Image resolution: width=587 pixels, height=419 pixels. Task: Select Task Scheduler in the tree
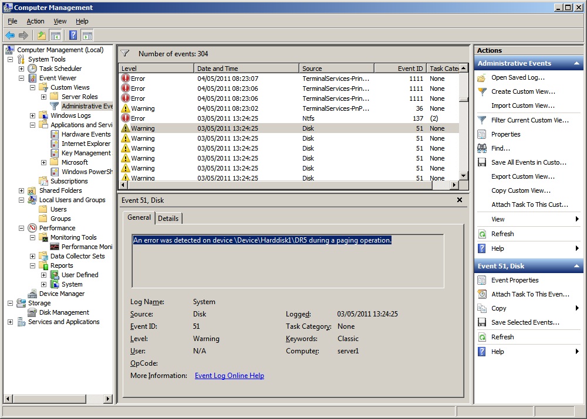click(x=60, y=69)
